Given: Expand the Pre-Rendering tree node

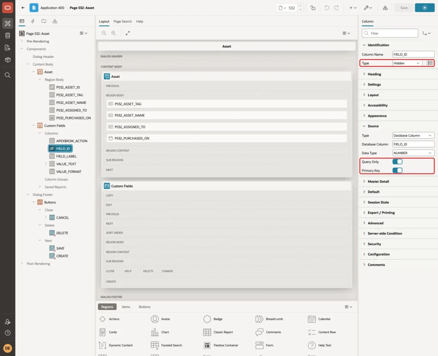Looking at the screenshot, I should 22,41.
